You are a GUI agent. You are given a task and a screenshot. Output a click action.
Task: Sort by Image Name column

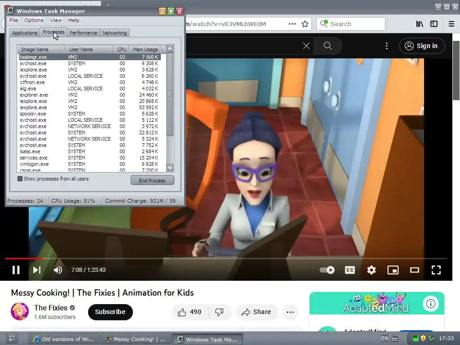(x=41, y=49)
